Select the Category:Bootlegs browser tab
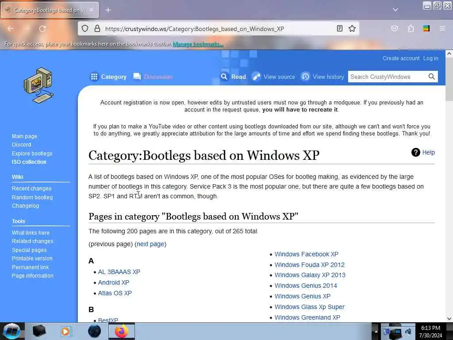Image resolution: width=453 pixels, height=340 pixels. (x=50, y=10)
